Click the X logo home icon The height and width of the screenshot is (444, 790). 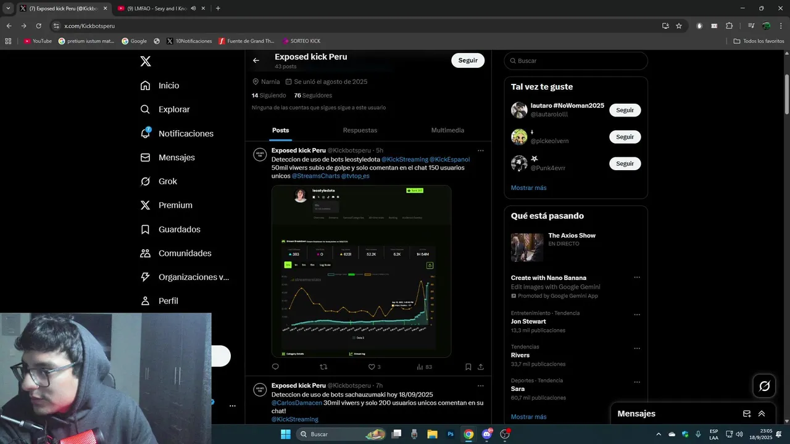coord(146,61)
